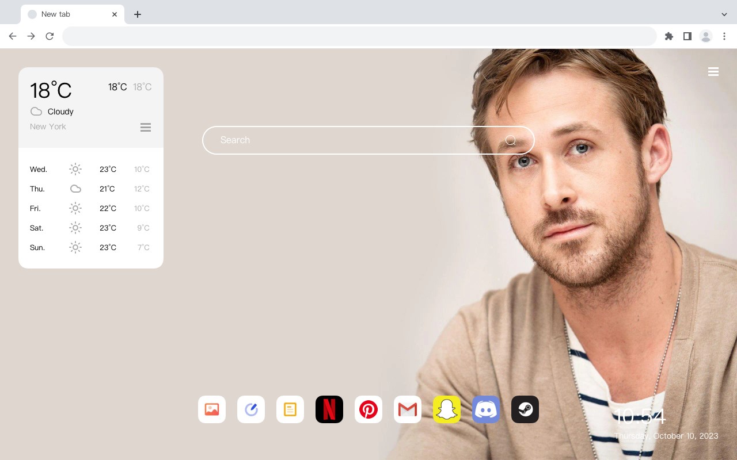This screenshot has height=460, width=737.
Task: Click the Sat. forecast day label
Action: [37, 228]
